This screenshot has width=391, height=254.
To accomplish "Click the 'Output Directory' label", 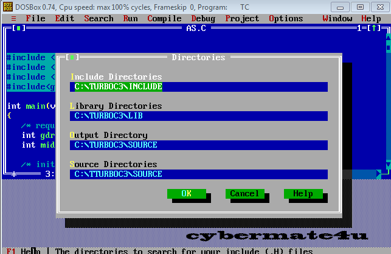I will click(109, 136).
